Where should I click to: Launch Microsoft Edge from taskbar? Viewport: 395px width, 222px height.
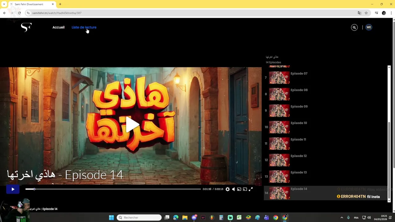pyautogui.click(x=176, y=218)
